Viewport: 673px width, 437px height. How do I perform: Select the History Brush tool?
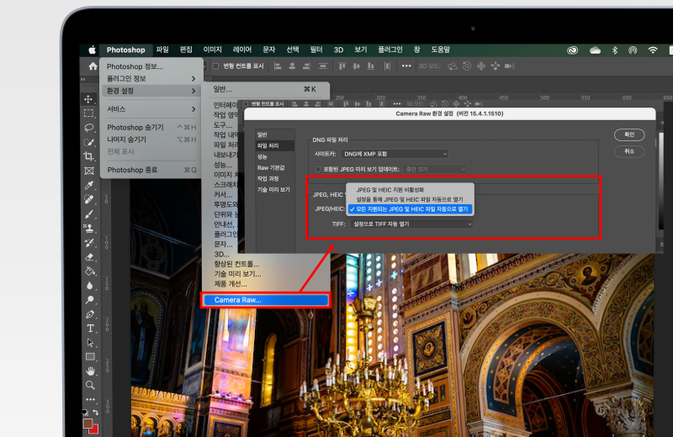pyautogui.click(x=89, y=243)
